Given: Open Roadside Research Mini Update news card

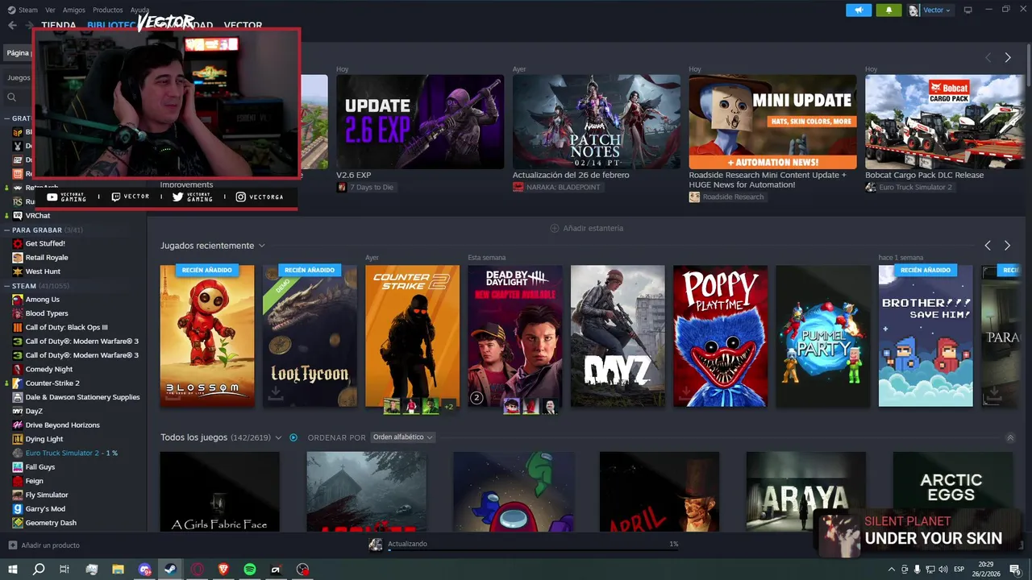Looking at the screenshot, I should point(772,122).
